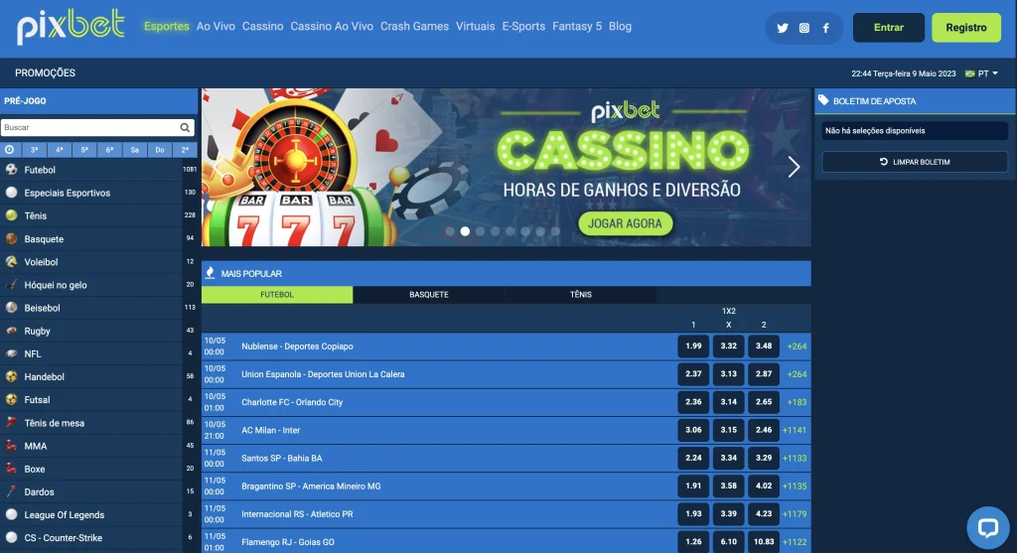The height and width of the screenshot is (553, 1017).
Task: Select the Basquete basketball icon in sidebar
Action: (x=12, y=238)
